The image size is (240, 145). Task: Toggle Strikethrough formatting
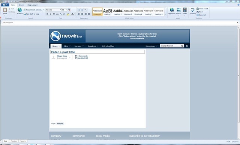tap(57, 14)
